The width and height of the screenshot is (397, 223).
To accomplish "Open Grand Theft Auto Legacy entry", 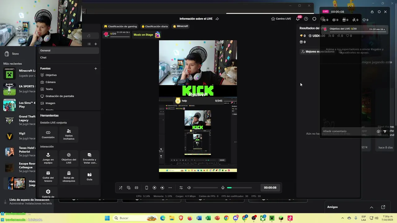I will (x=19, y=120).
